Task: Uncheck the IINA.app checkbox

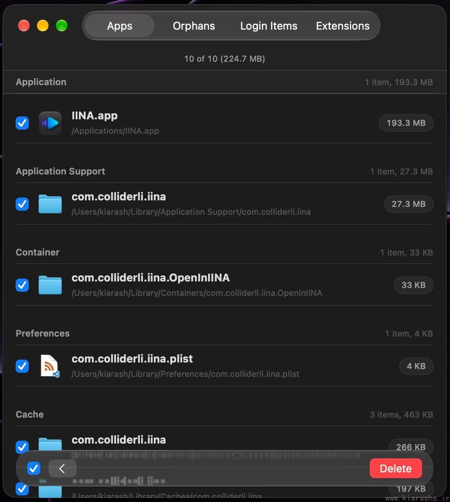Action: 22,123
